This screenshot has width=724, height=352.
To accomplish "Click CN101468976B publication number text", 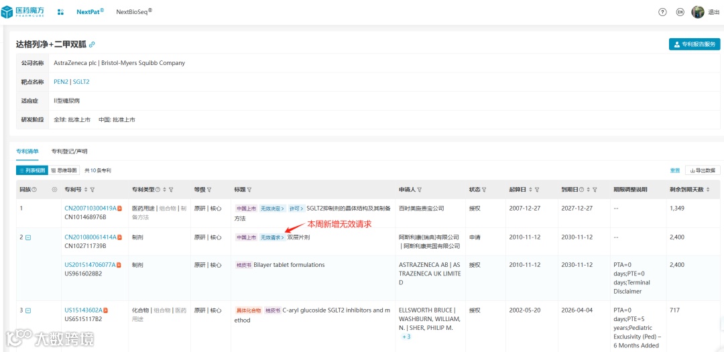I will coord(85,217).
